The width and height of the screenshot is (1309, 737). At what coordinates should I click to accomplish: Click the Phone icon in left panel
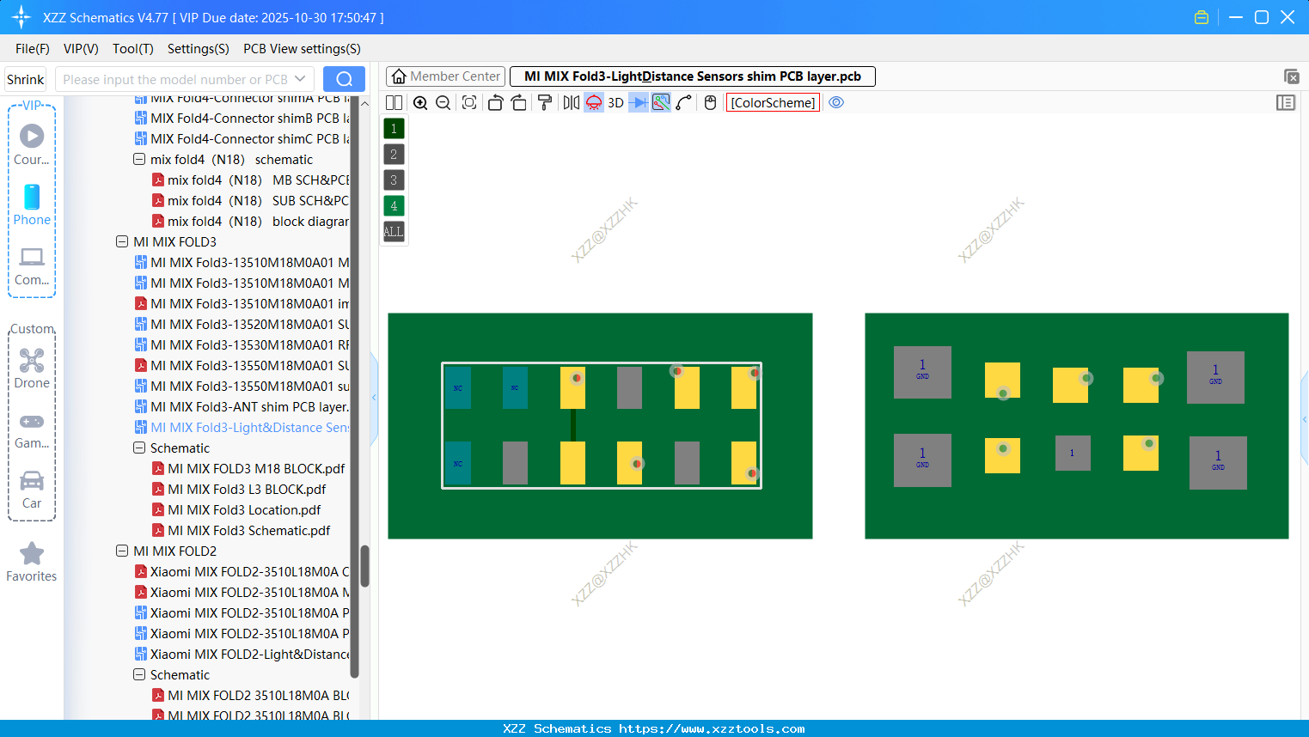click(32, 198)
